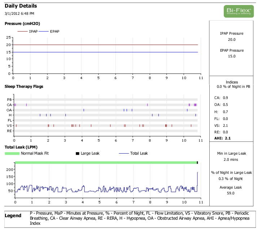This screenshot has width=262, height=232.
Task: Click the 3/1/2012 6:48 PM timestamp
Action: 19,14
